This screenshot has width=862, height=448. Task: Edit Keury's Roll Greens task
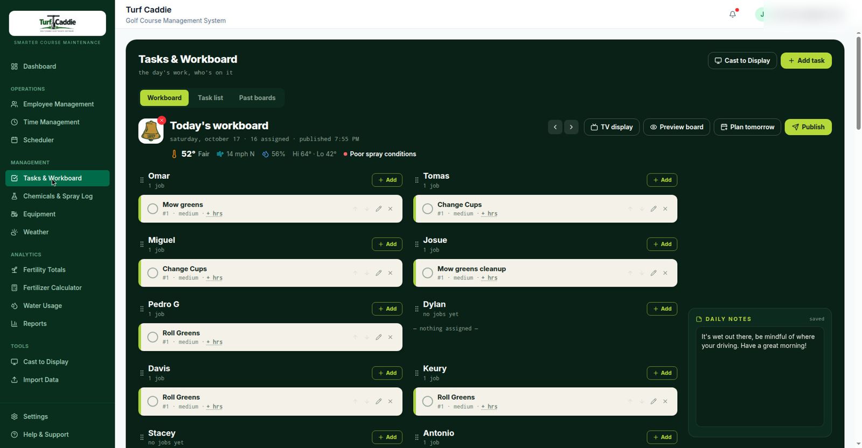[654, 401]
